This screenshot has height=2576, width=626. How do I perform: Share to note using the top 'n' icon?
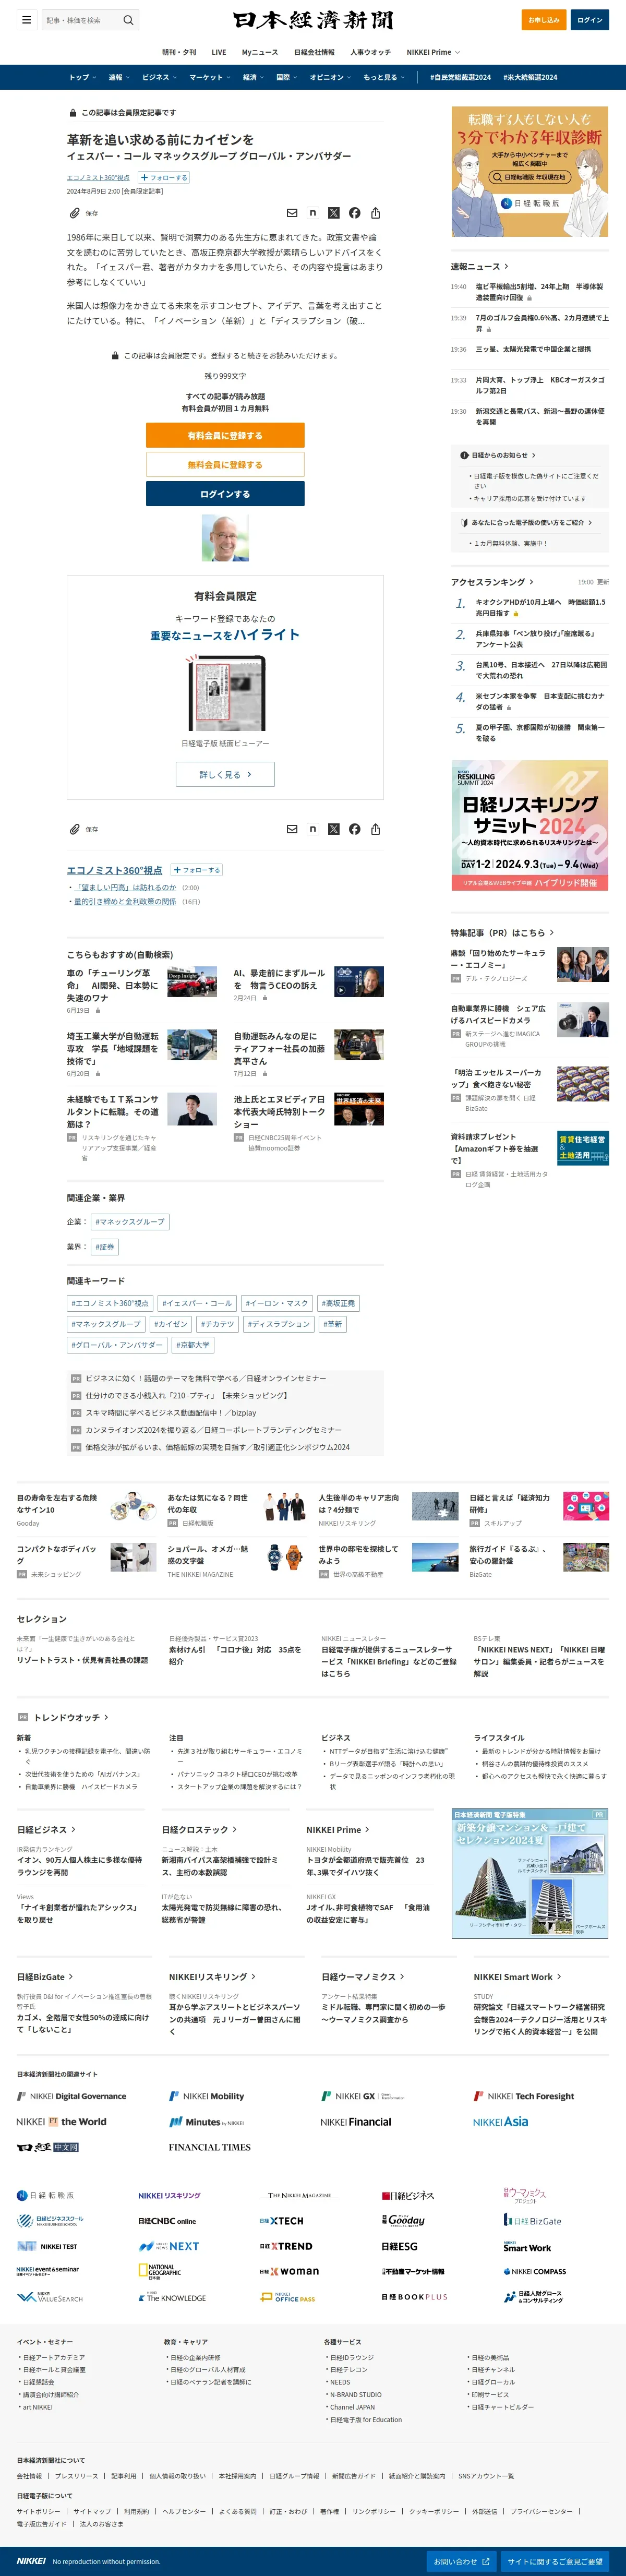313,213
